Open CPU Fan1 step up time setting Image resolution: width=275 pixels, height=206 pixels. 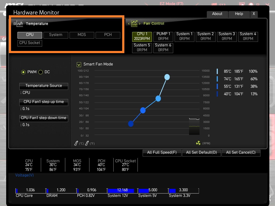click(x=44, y=102)
